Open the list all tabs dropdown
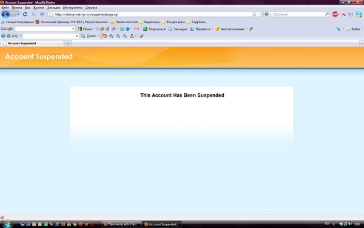The width and height of the screenshot is (364, 228). pos(362,43)
